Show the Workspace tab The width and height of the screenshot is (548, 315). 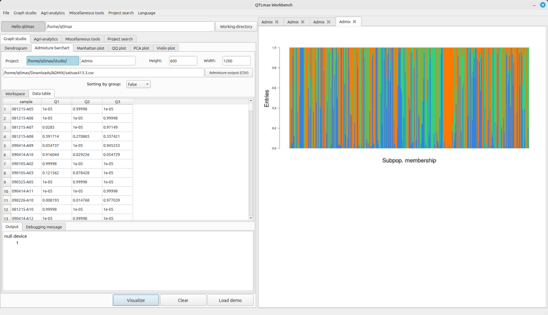[x=15, y=93]
